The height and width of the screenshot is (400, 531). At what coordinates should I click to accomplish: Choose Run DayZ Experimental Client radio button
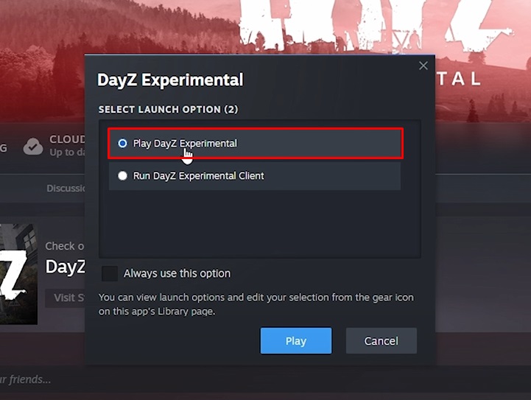click(122, 176)
